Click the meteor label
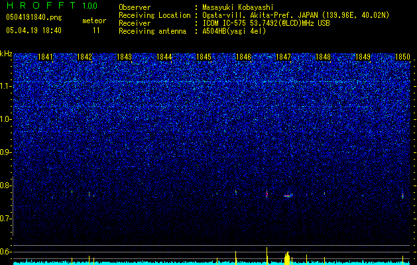This screenshot has width=417, height=265. coord(94,21)
